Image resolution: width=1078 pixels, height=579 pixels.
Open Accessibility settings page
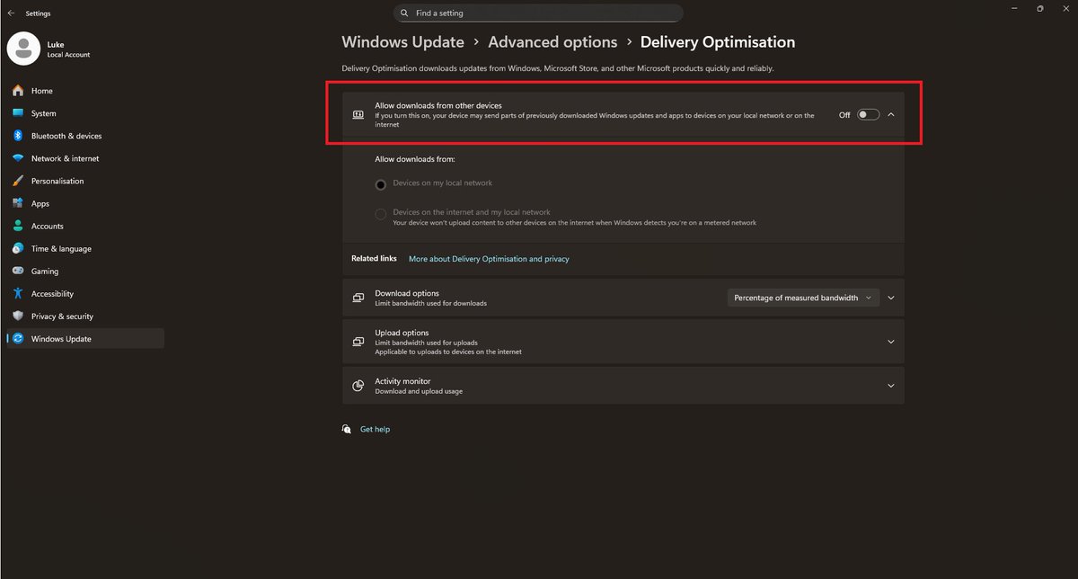84,293
